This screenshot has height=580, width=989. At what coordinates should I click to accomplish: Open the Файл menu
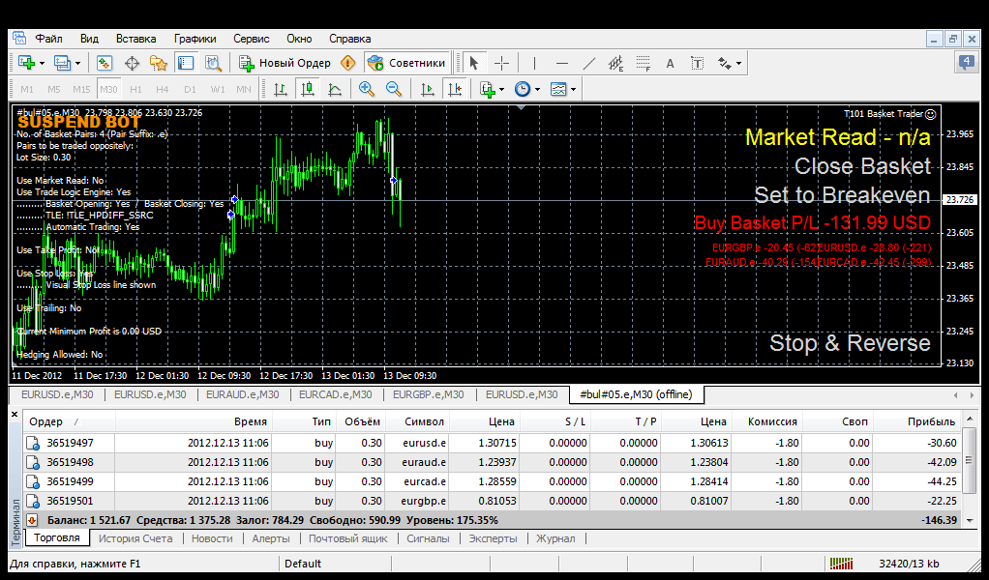pyautogui.click(x=48, y=39)
